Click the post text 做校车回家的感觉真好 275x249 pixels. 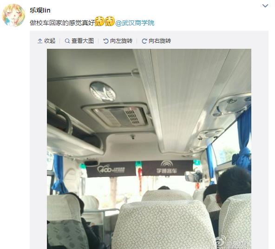pyautogui.click(x=62, y=23)
